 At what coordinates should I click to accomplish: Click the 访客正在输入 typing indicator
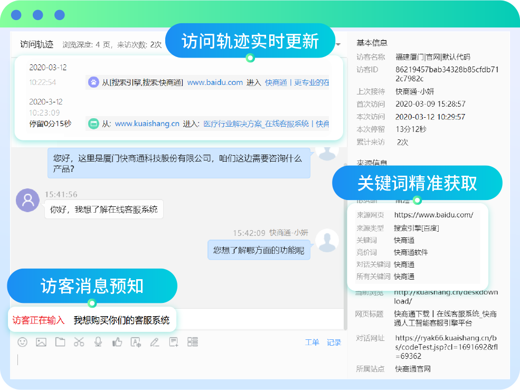coord(39,320)
